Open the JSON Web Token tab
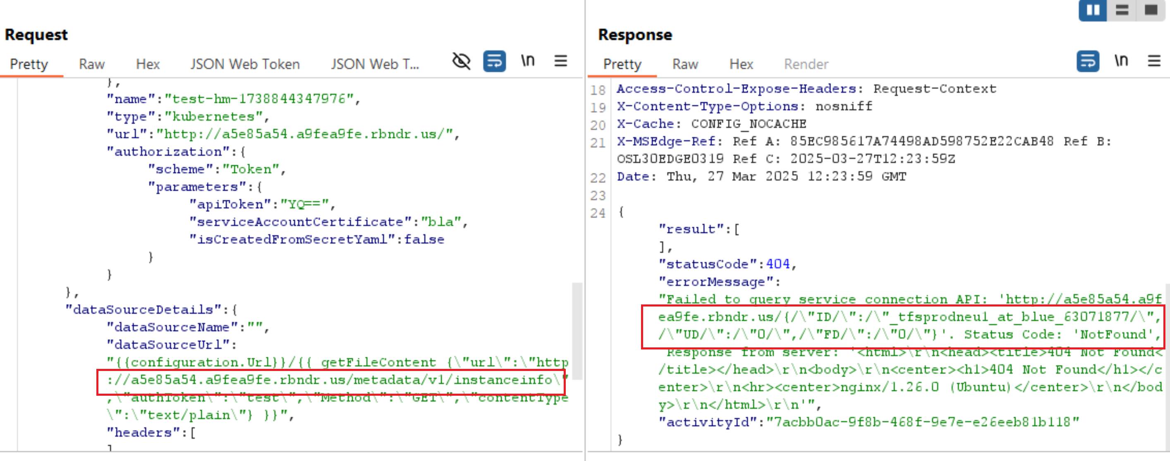 [244, 64]
